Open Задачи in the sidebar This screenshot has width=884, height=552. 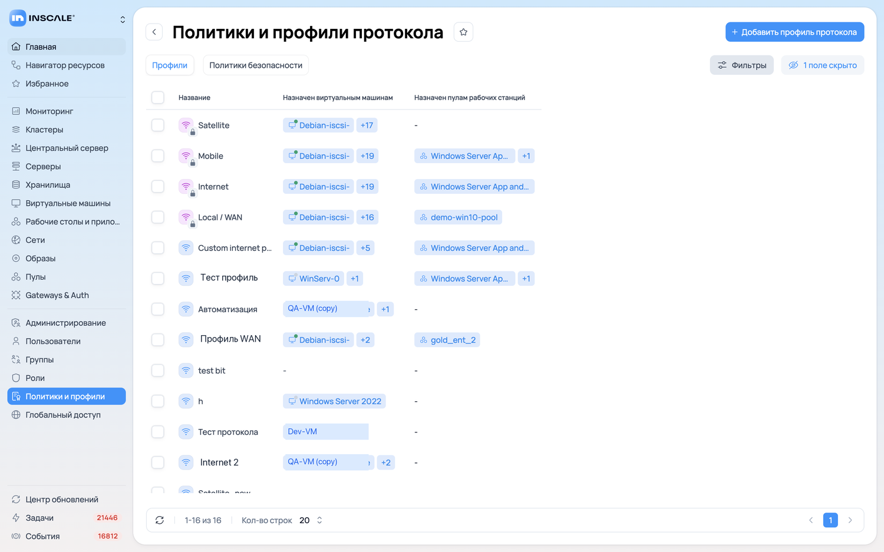67,518
